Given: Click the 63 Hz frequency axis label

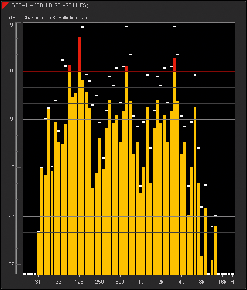Looking at the screenshot, I should 58,282.
